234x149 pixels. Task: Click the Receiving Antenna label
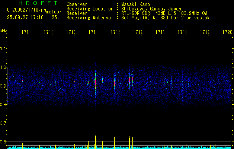(89, 18)
